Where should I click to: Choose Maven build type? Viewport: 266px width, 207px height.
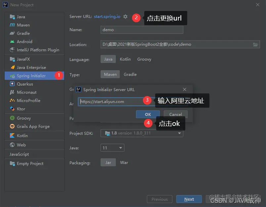tap(110, 75)
